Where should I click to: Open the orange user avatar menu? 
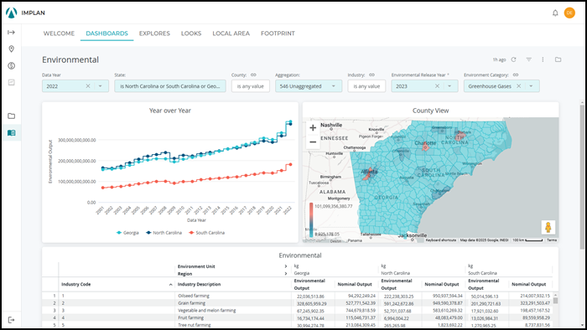[569, 13]
